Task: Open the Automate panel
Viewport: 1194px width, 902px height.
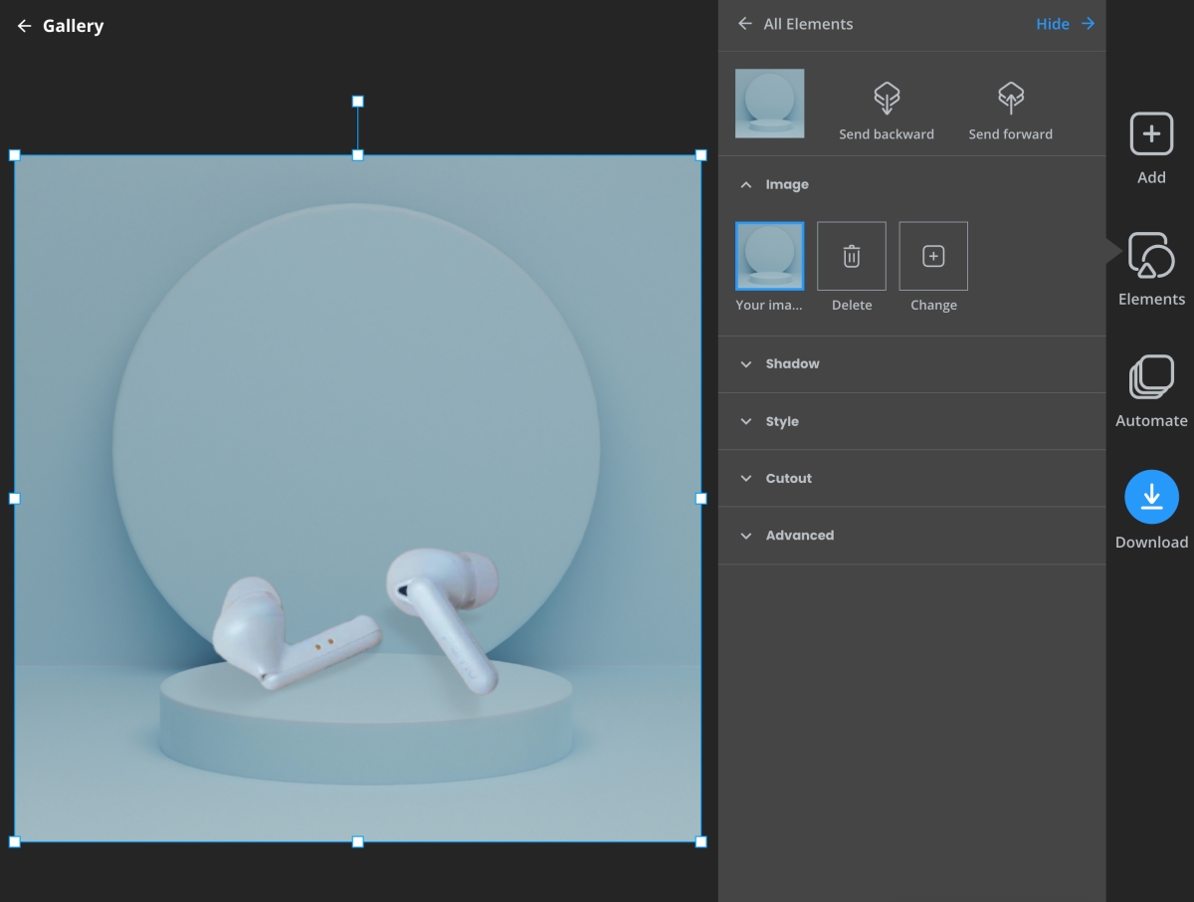Action: click(1151, 378)
